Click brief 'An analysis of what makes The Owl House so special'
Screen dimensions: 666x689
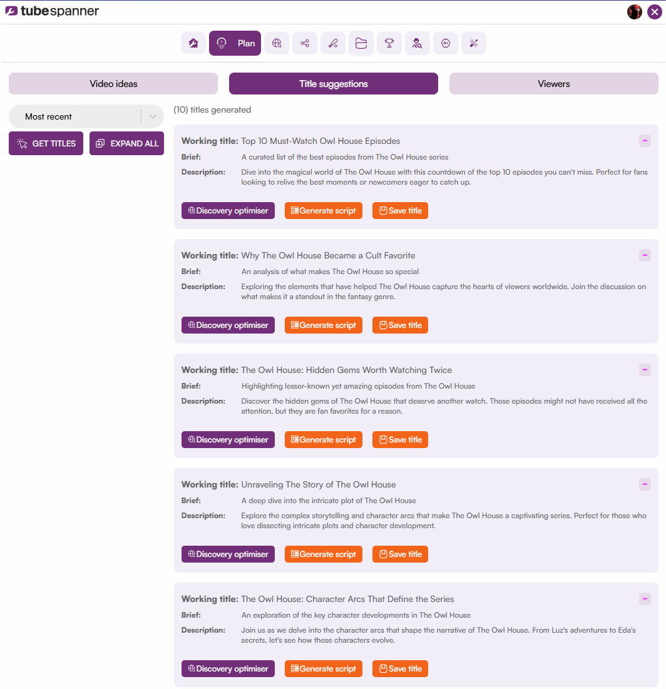click(330, 272)
